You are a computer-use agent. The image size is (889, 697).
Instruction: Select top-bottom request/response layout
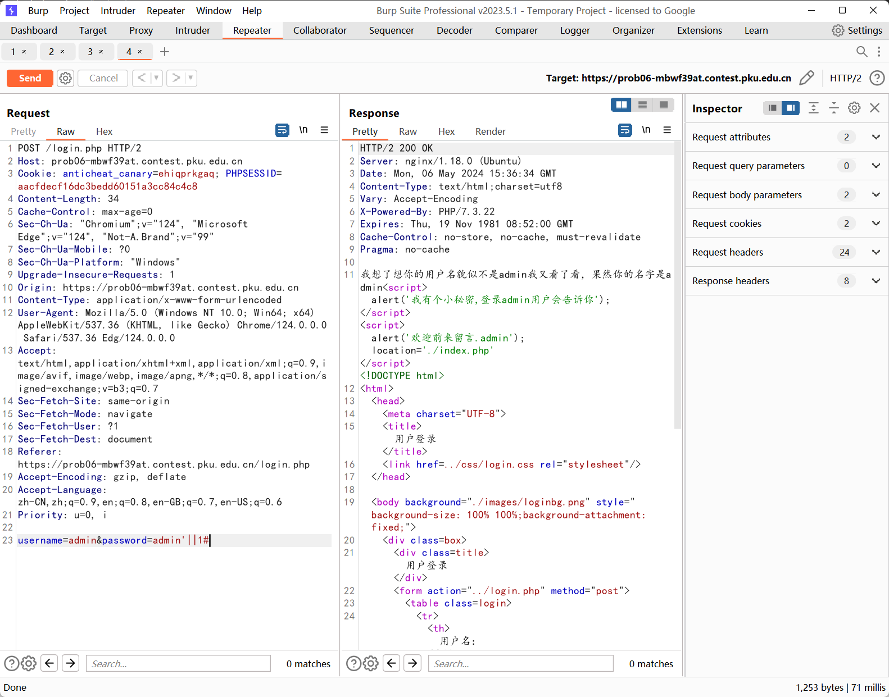642,105
